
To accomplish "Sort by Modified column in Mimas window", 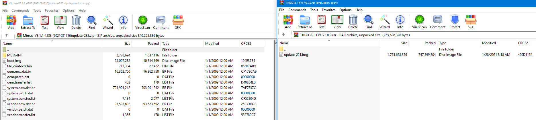I will (x=221, y=44).
